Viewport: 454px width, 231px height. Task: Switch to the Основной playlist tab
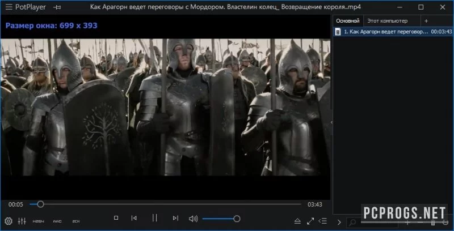coord(348,21)
